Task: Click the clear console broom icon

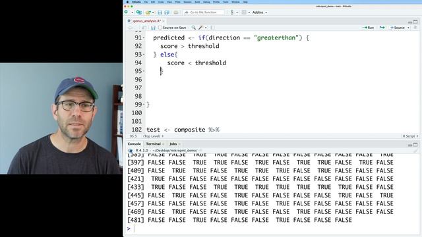Action: click(415, 151)
